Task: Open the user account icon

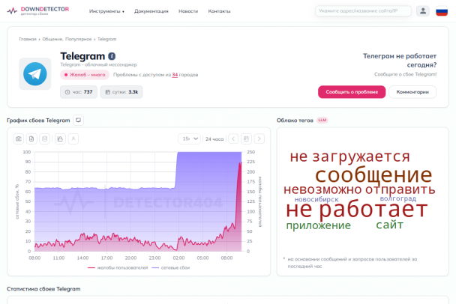Action: pos(424,11)
